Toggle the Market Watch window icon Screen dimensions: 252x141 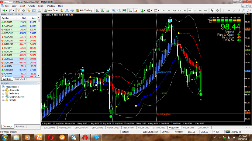coord(18,10)
